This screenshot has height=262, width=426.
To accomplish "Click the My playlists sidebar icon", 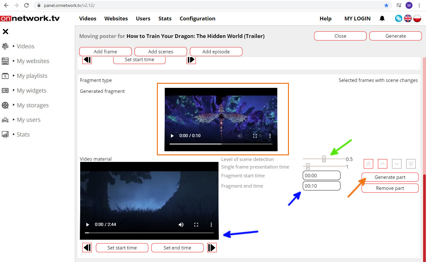I will [5, 76].
